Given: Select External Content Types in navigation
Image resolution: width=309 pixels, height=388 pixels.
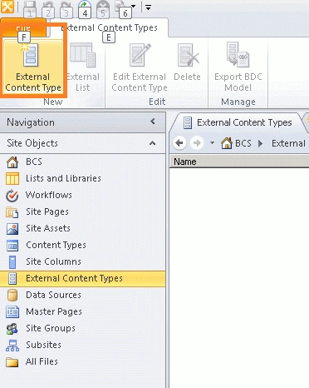Looking at the screenshot, I should pos(83,278).
